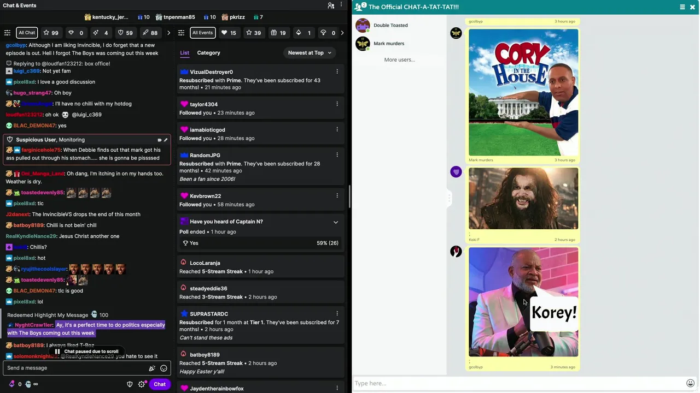Click NyghtCraw1ler highlighted message username
This screenshot has width=700, height=393.
[x=33, y=325]
